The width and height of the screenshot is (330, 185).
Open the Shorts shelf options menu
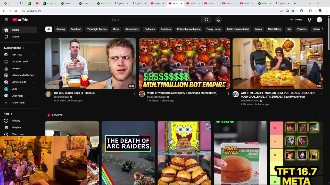point(320,115)
